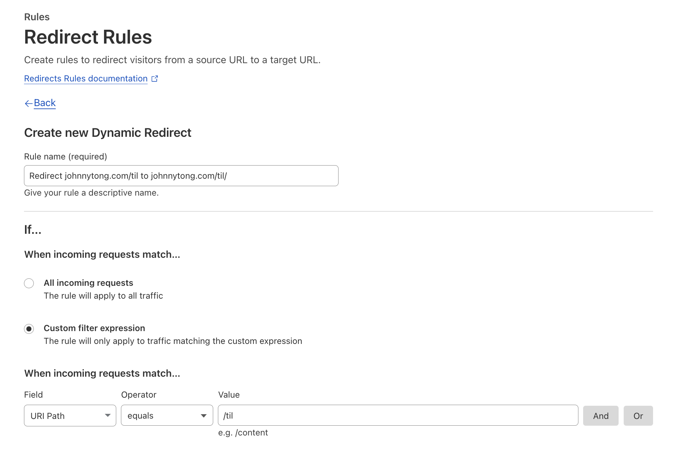Click the Rule name (required) label

tap(66, 156)
